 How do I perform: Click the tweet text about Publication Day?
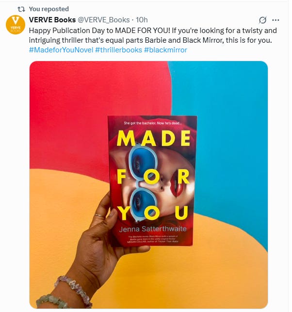tap(153, 35)
